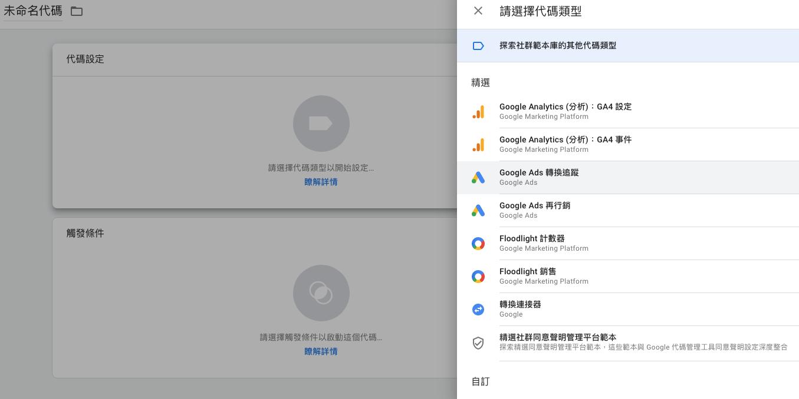This screenshot has height=399, width=799.
Task: Pick Floodlight 銷售 tag type
Action: click(628, 277)
